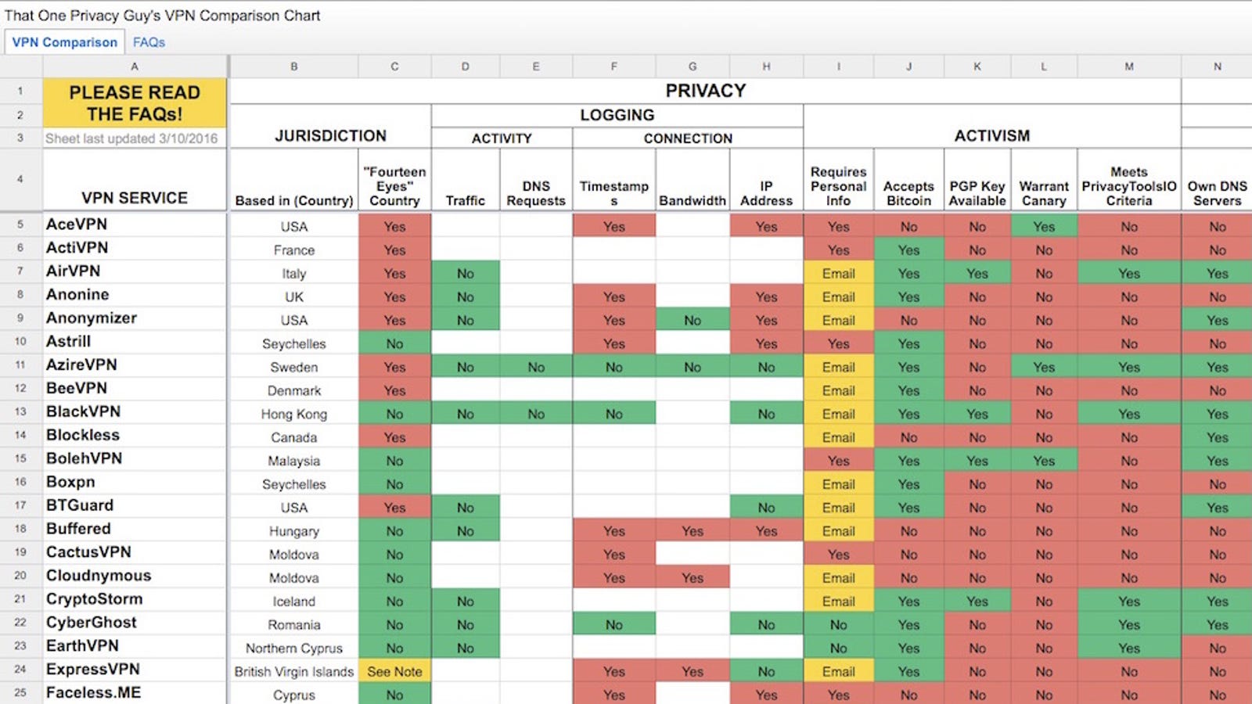Select the Hong Kong country cell
Image resolution: width=1252 pixels, height=704 pixels.
[x=294, y=414]
